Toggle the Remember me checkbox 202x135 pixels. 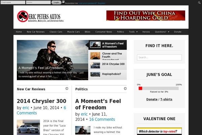[x=63, y=2]
